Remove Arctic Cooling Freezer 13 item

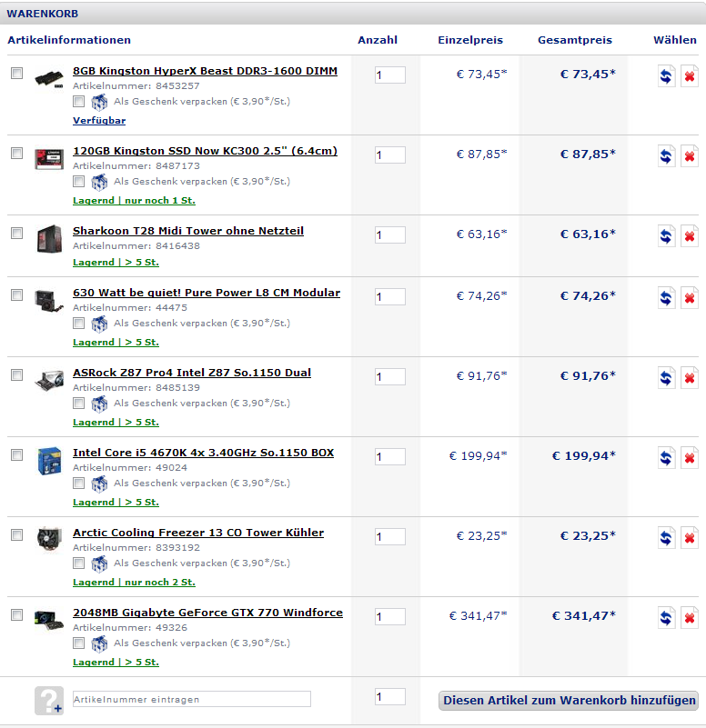point(690,538)
